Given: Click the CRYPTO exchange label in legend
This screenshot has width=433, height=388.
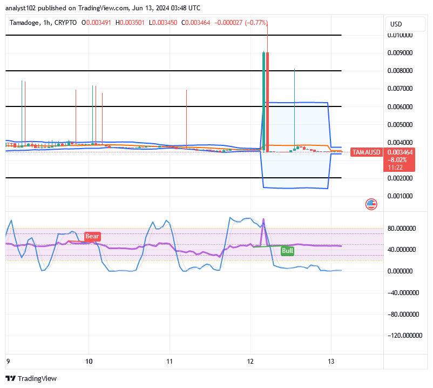Looking at the screenshot, I should tap(65, 23).
